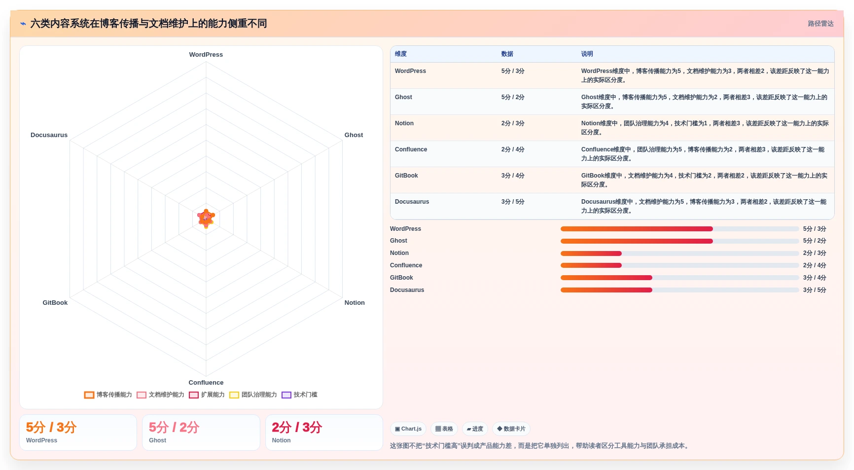Click the 维度 column header
Screen dimensions: 854x470
point(401,54)
